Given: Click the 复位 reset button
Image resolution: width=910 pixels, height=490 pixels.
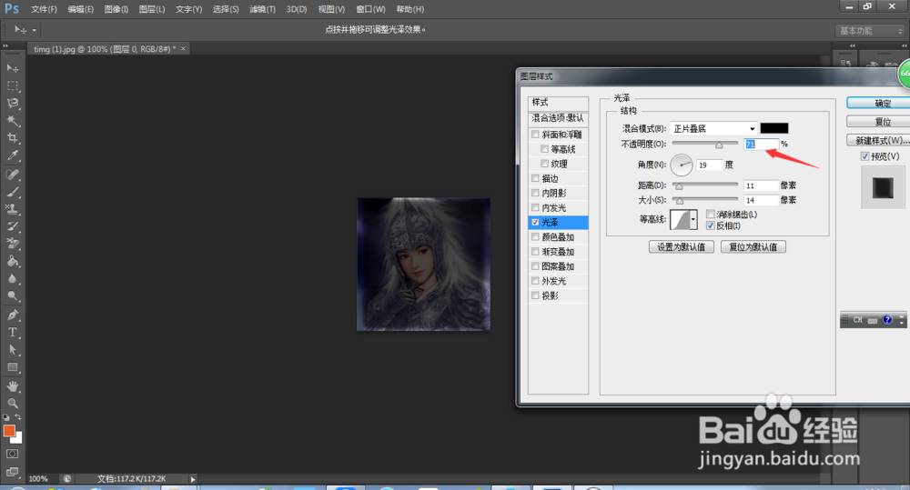Looking at the screenshot, I should (879, 122).
